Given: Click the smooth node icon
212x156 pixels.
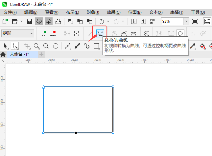Looking at the screenshot, I should point(124,33).
